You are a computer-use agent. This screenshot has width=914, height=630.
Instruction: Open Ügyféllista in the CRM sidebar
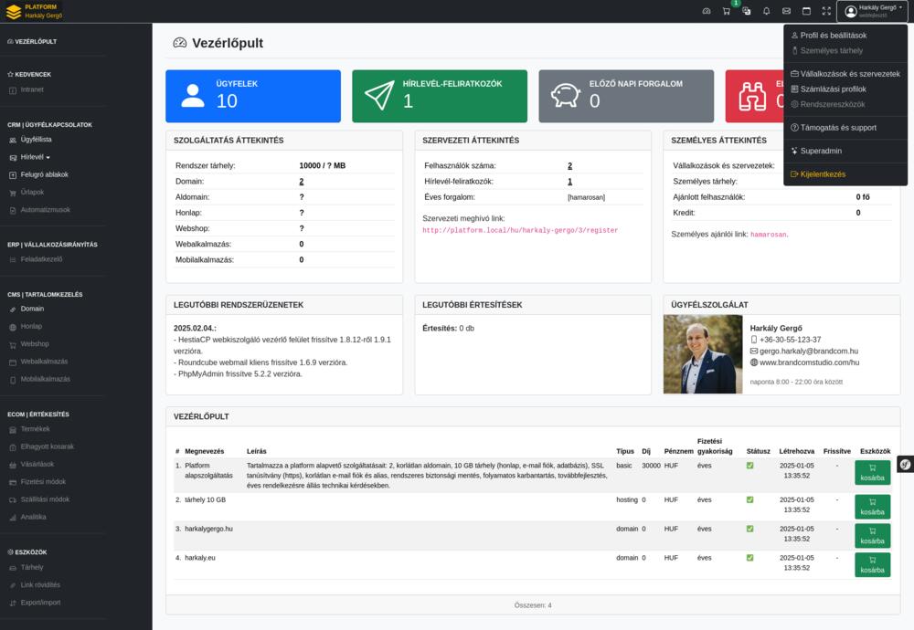click(36, 140)
